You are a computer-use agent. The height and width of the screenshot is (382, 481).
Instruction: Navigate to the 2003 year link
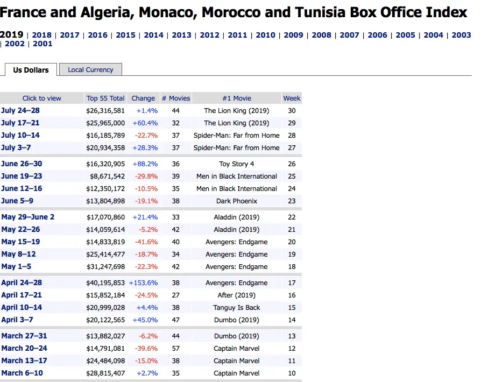[461, 35]
